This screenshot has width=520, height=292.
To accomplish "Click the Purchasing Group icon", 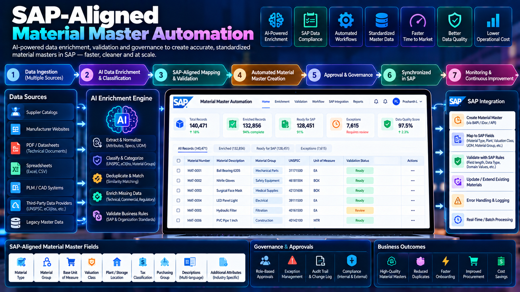I will (165, 262).
